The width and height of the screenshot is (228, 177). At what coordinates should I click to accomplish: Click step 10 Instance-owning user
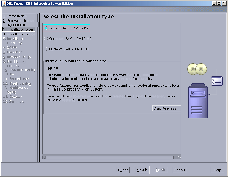point(19,72)
